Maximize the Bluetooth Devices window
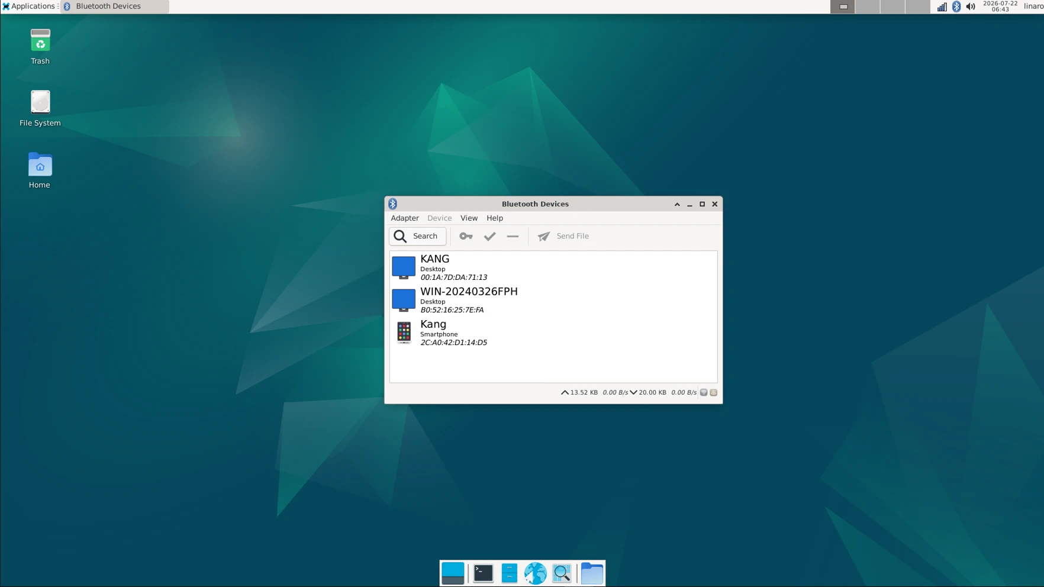Image resolution: width=1044 pixels, height=587 pixels. [x=702, y=204]
